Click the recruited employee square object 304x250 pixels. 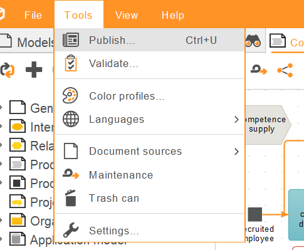click(x=255, y=214)
